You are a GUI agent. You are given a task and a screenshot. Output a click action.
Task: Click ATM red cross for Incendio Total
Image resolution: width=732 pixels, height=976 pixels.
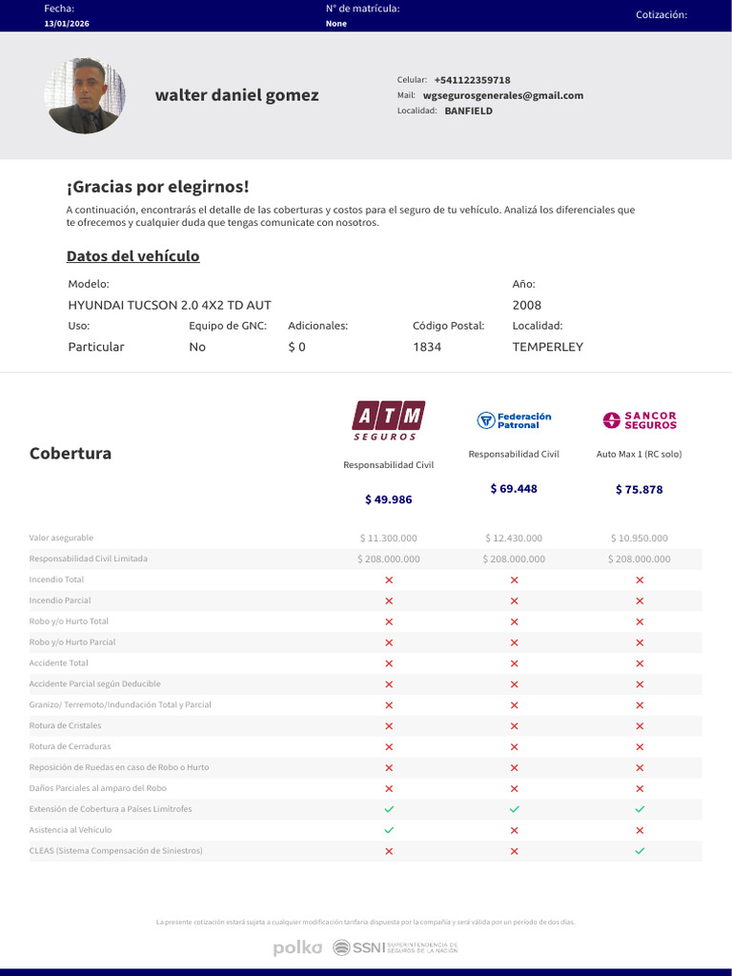tap(389, 580)
